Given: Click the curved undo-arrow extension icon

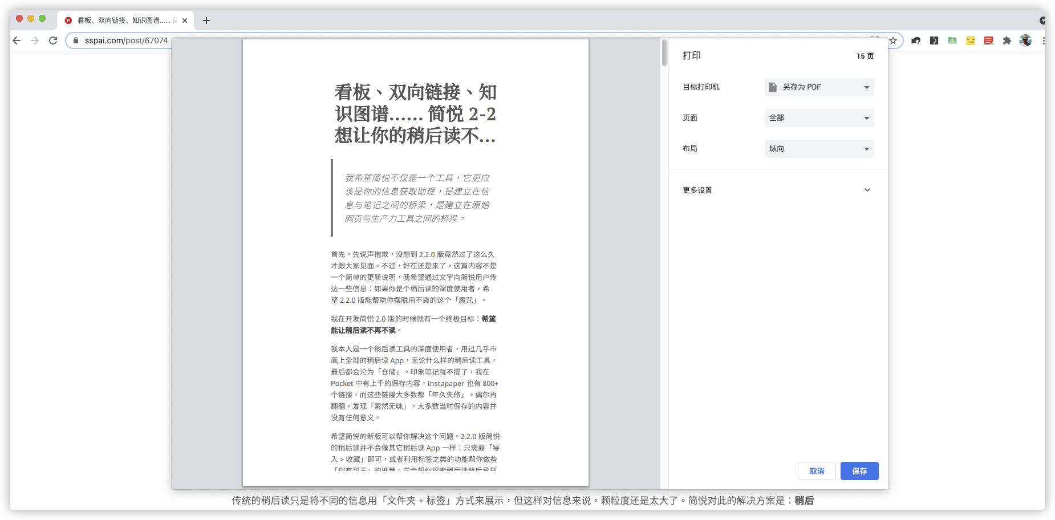Looking at the screenshot, I should click(915, 40).
